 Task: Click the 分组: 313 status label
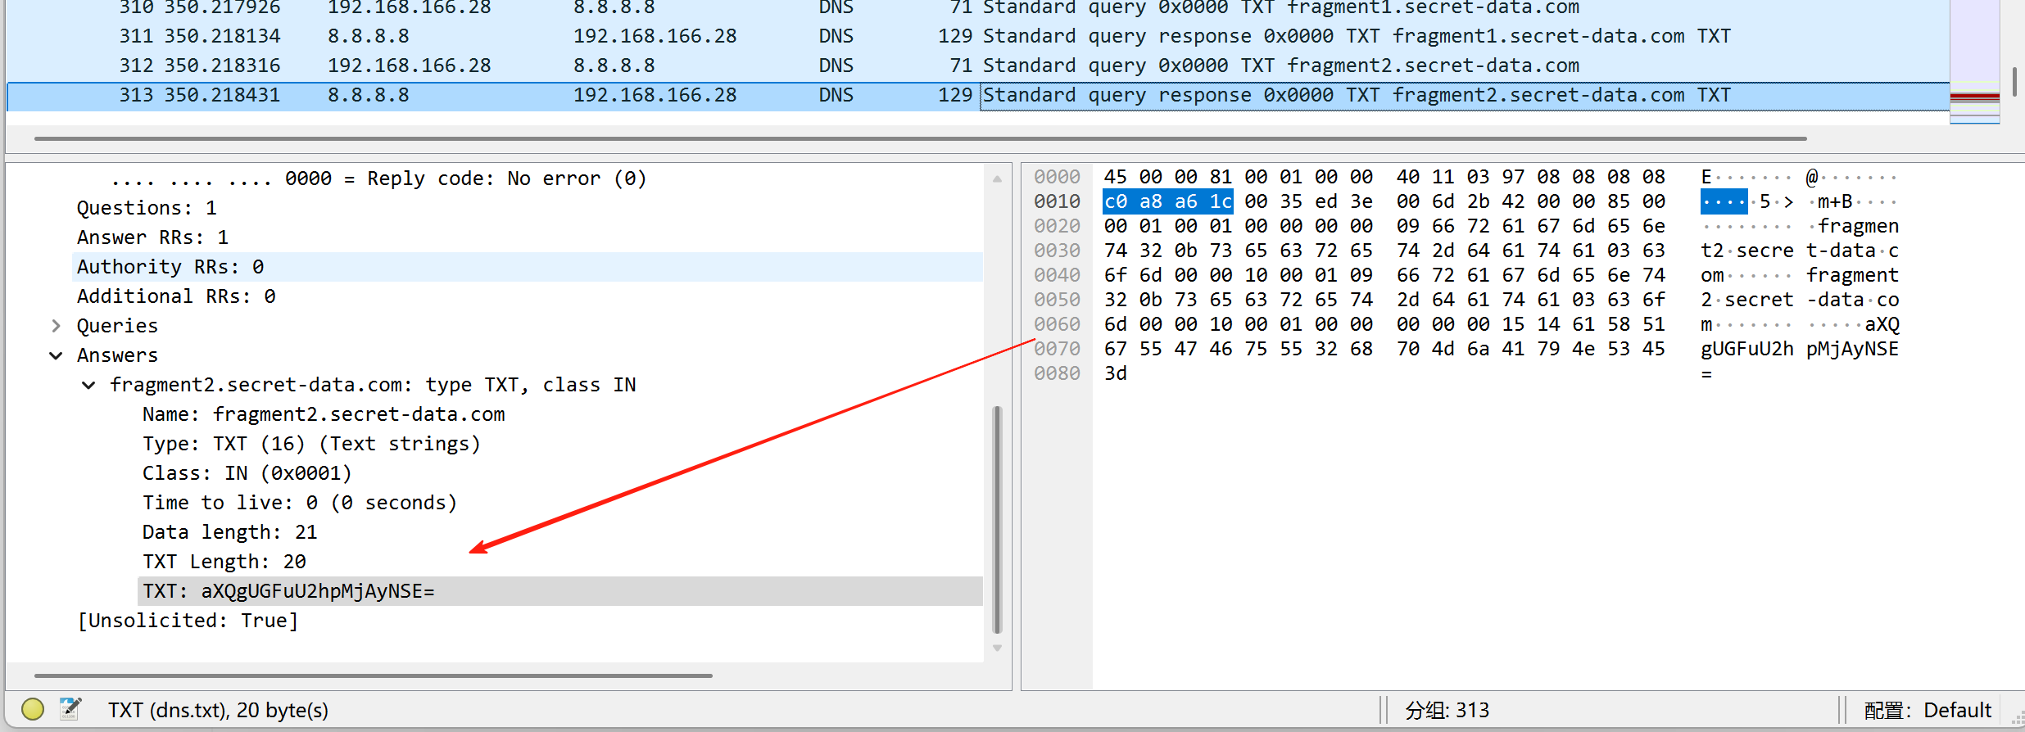click(x=1447, y=710)
